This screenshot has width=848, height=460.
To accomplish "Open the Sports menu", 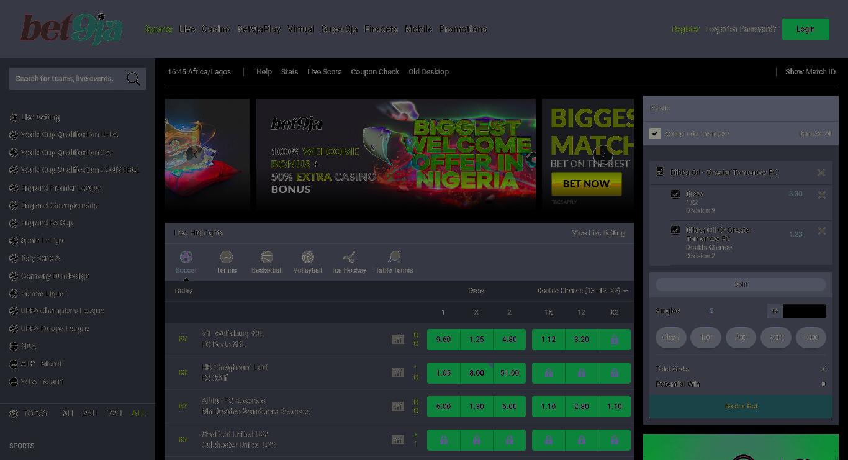I will coord(158,29).
